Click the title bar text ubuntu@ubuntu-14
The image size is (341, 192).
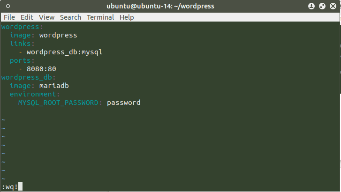[x=170, y=6]
